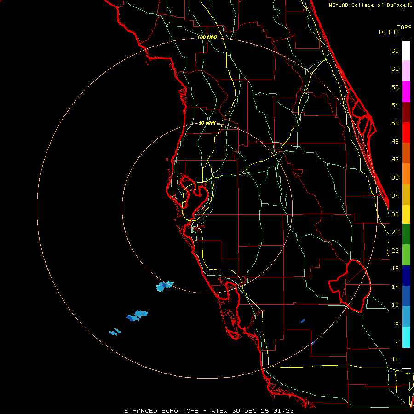Viewport: 414px width, 414px height.
Task: Select the 'KTBW' radar site identifier
Action: 220,411
